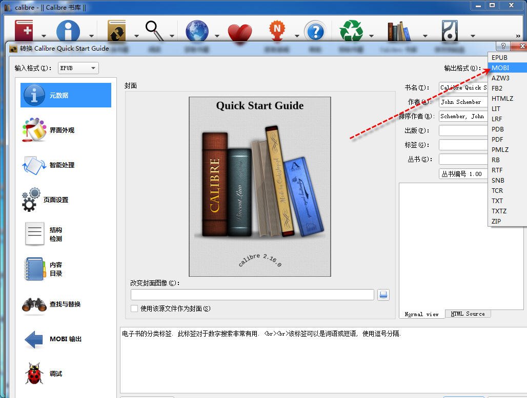Viewport: 527px width, 398px height.
Task: Click the Convert books toolbar icon
Action: click(x=117, y=31)
